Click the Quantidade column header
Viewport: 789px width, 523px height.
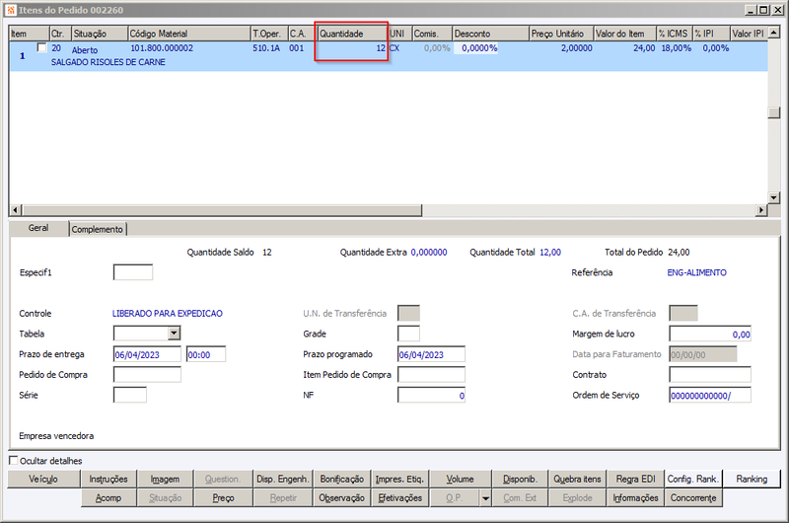point(352,34)
